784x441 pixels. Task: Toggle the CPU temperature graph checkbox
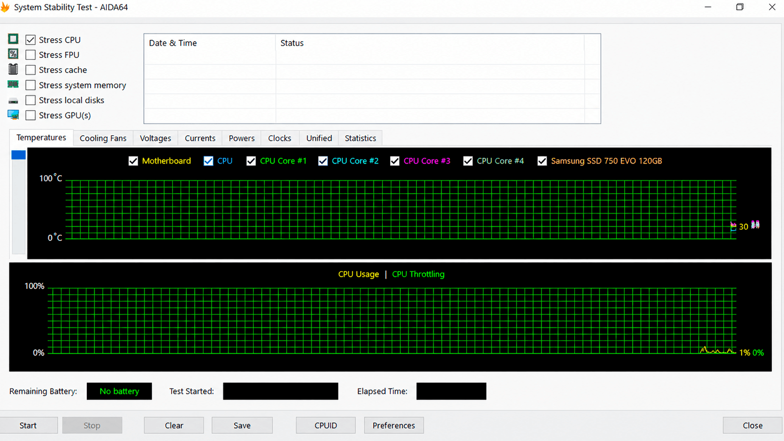coord(208,161)
